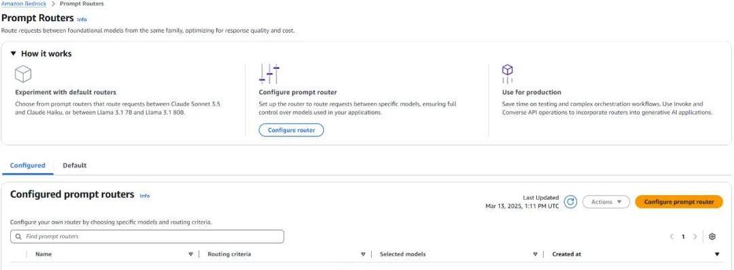This screenshot has height=270, width=734.
Task: Click the search magnifier icon in find field
Action: point(18,237)
